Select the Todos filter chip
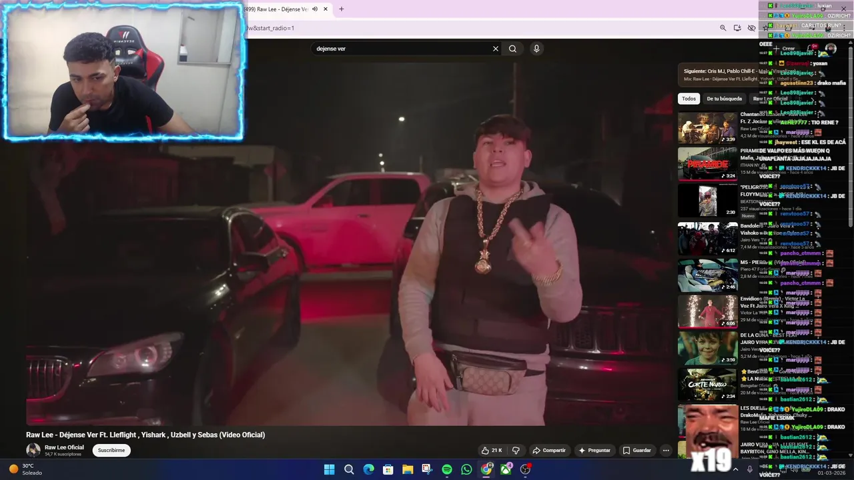The image size is (854, 480). pos(689,99)
